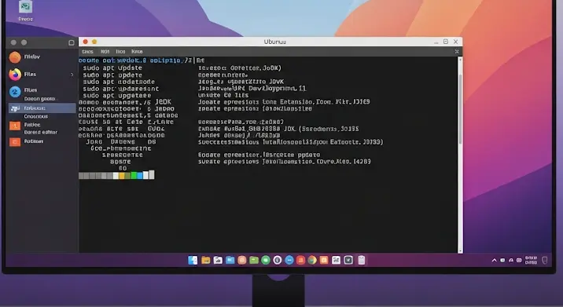Click the upper orange square sidebar icon
The height and width of the screenshot is (307, 563).
coord(15,126)
